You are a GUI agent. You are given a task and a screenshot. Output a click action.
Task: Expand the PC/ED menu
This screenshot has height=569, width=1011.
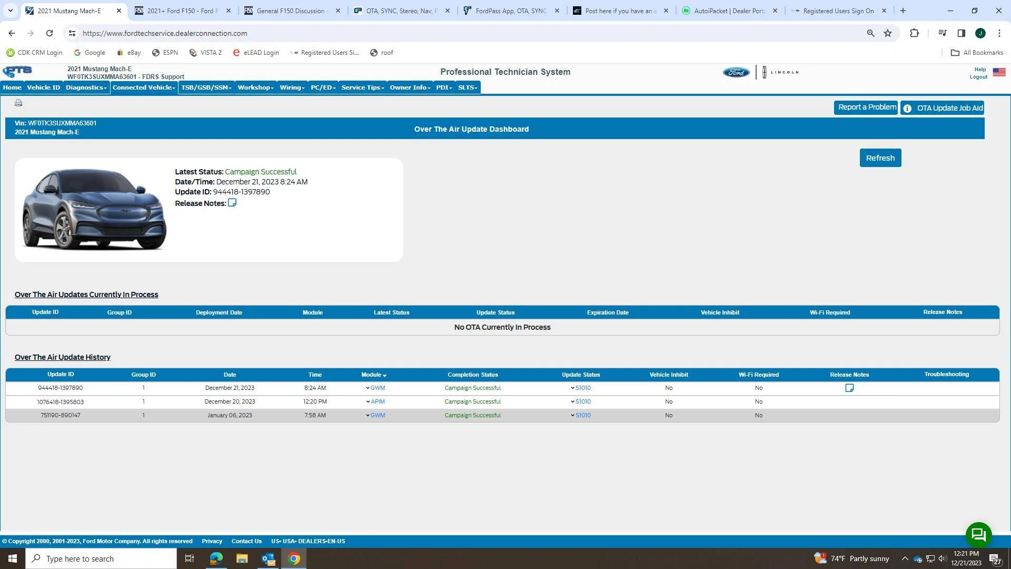tap(323, 87)
